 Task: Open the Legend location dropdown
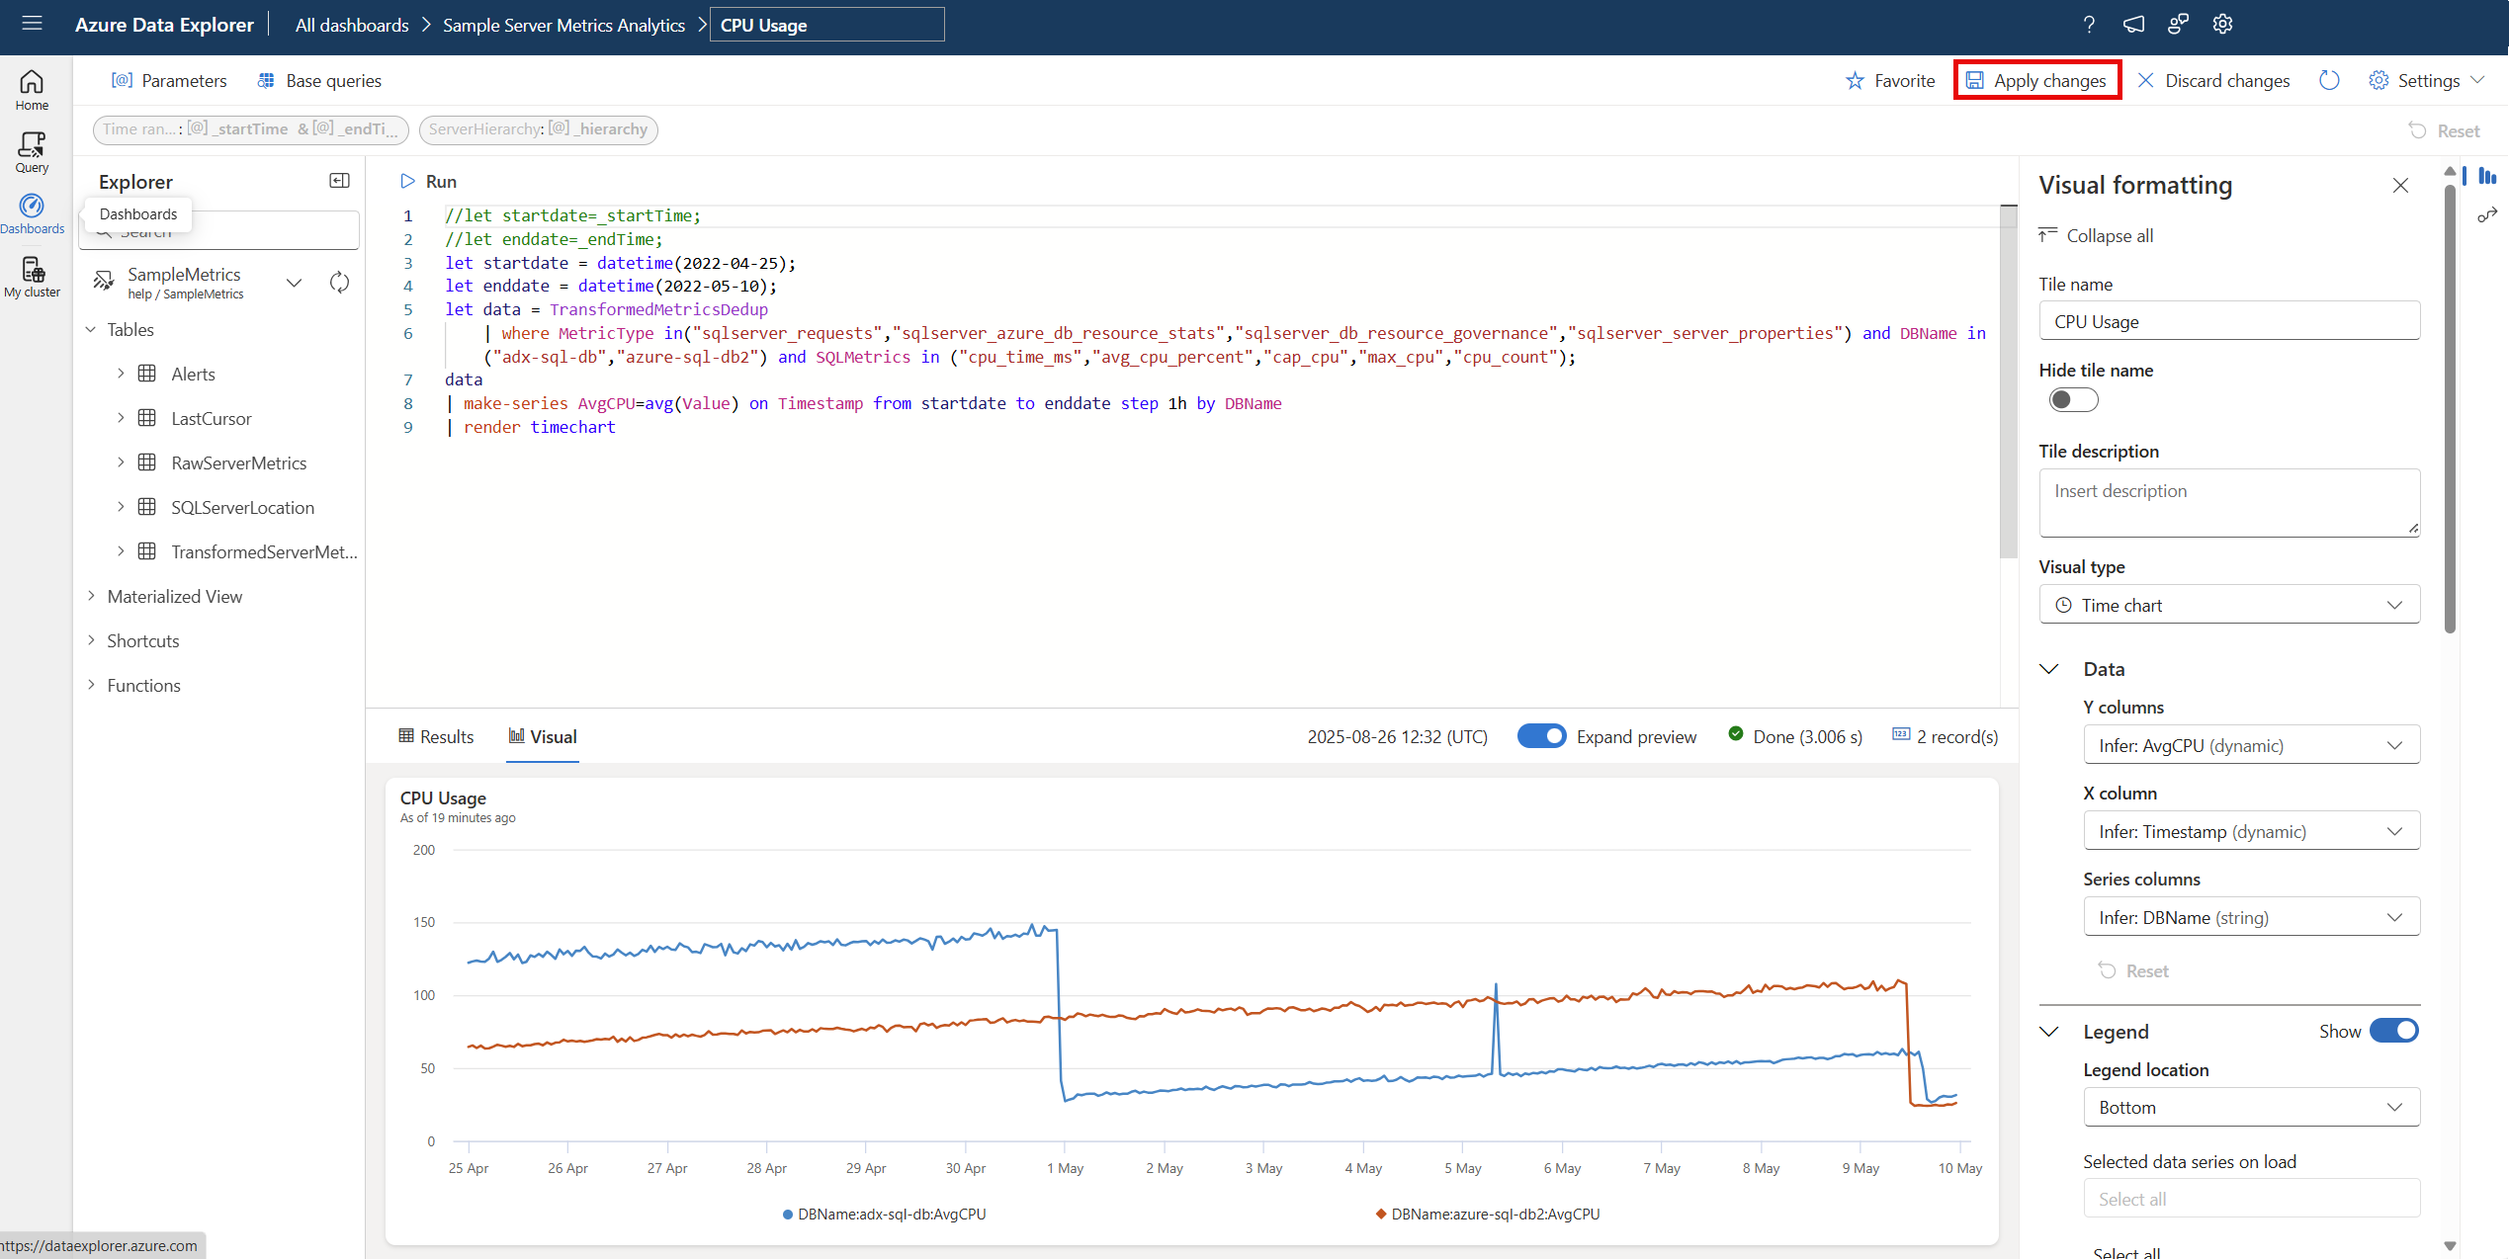pyautogui.click(x=2251, y=1107)
